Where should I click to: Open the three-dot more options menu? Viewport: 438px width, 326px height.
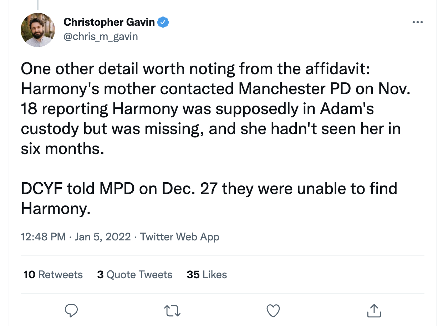[x=417, y=22]
